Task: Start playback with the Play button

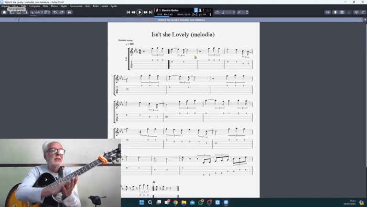Action: coord(140,12)
